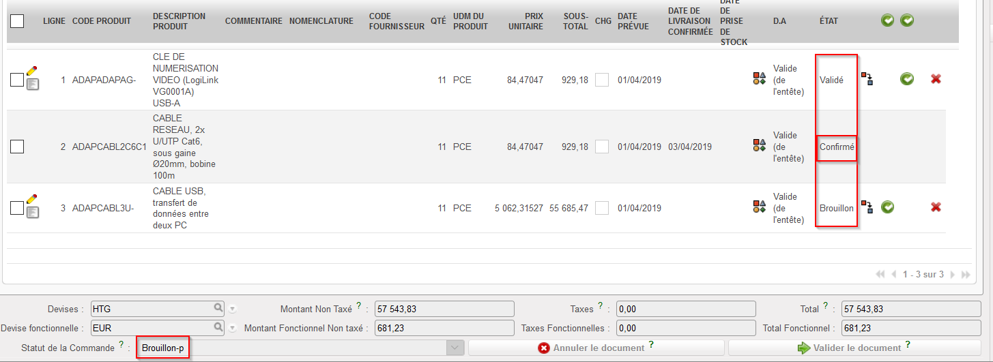Sort by the LIGNE column header
993x362 pixels.
coord(54,21)
